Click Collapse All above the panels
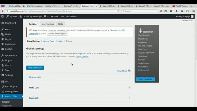The height and width of the screenshot is (111, 197). [123, 71]
